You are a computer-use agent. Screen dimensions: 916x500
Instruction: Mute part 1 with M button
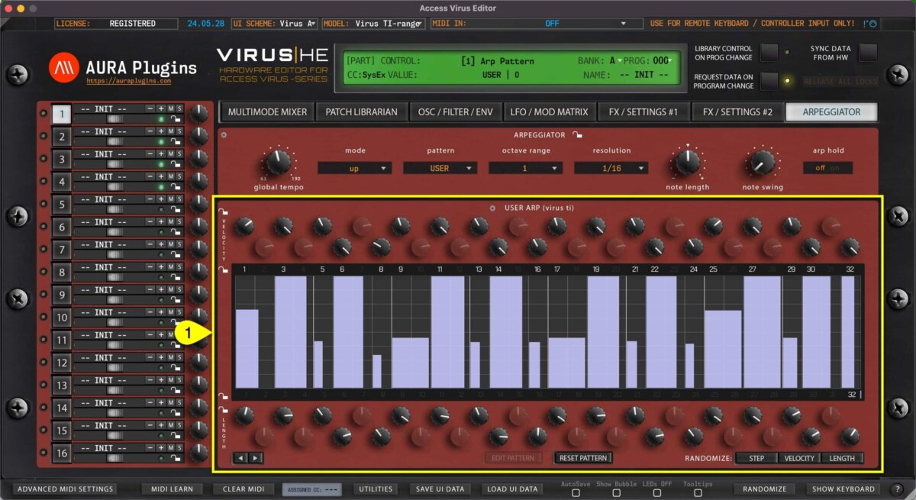(x=171, y=109)
